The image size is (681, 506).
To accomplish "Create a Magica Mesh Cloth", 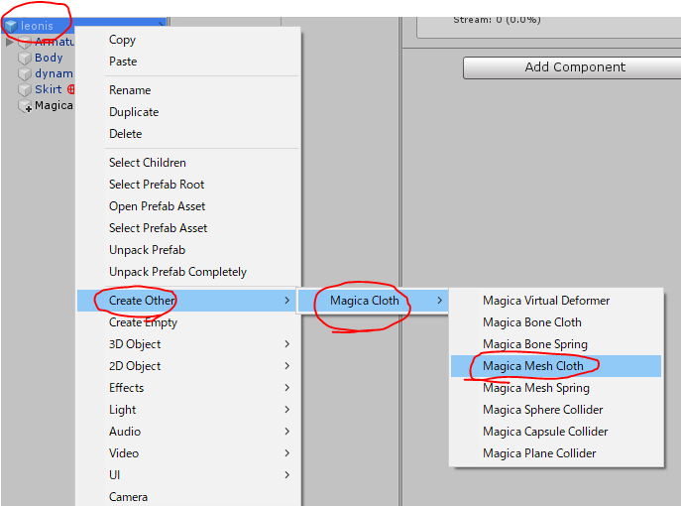I will (x=556, y=366).
